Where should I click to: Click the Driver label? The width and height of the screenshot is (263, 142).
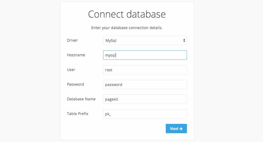coord(72,40)
